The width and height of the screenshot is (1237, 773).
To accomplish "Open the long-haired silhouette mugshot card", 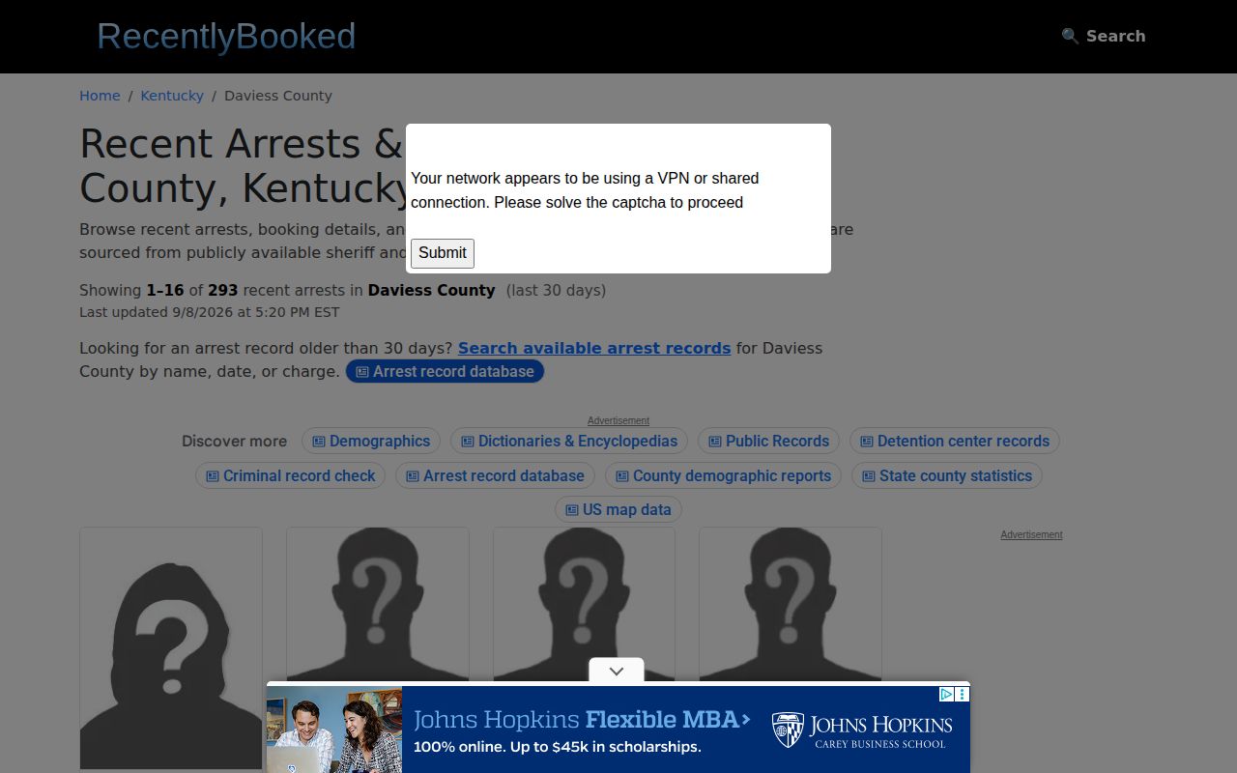I will 171,649.
